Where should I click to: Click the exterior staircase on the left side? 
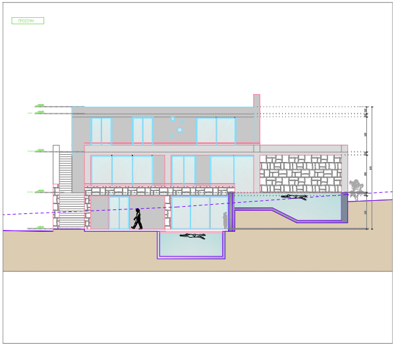[x=69, y=190]
